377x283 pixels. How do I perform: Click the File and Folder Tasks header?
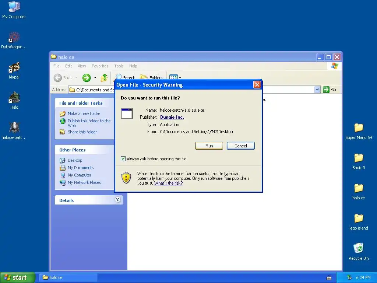click(81, 103)
